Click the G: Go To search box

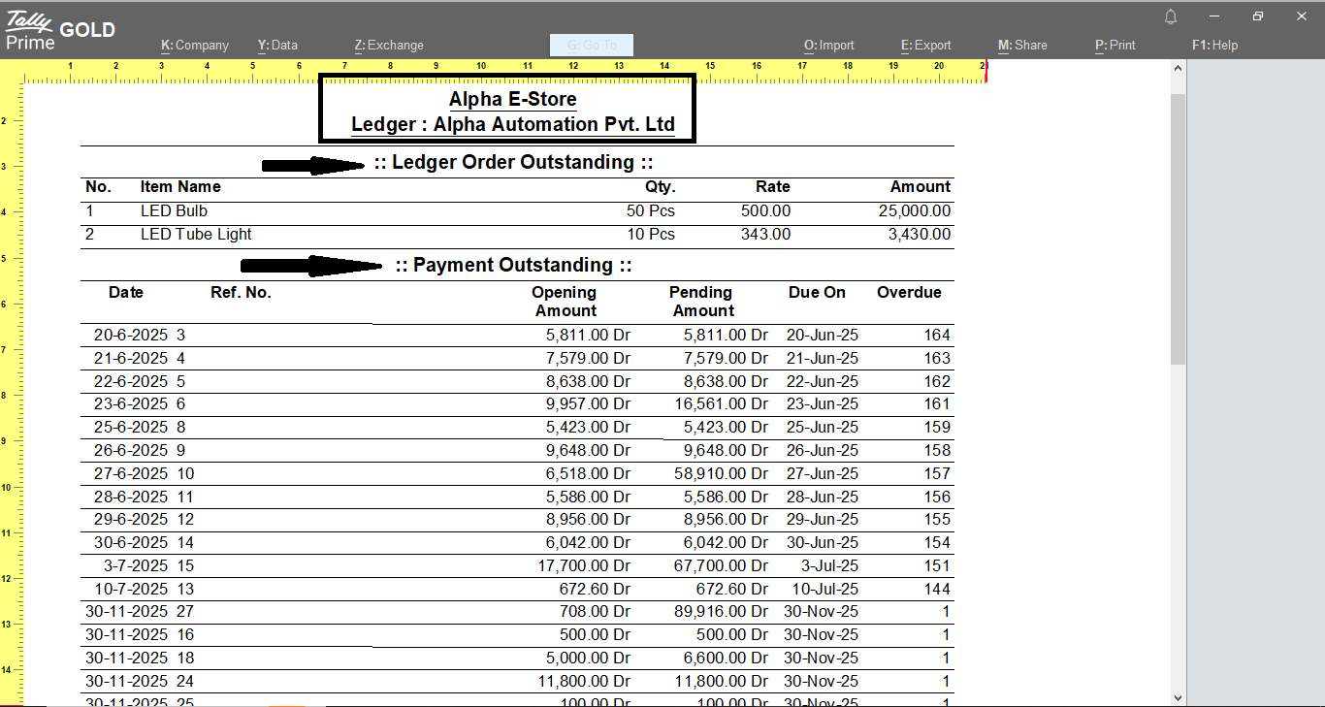click(x=592, y=45)
